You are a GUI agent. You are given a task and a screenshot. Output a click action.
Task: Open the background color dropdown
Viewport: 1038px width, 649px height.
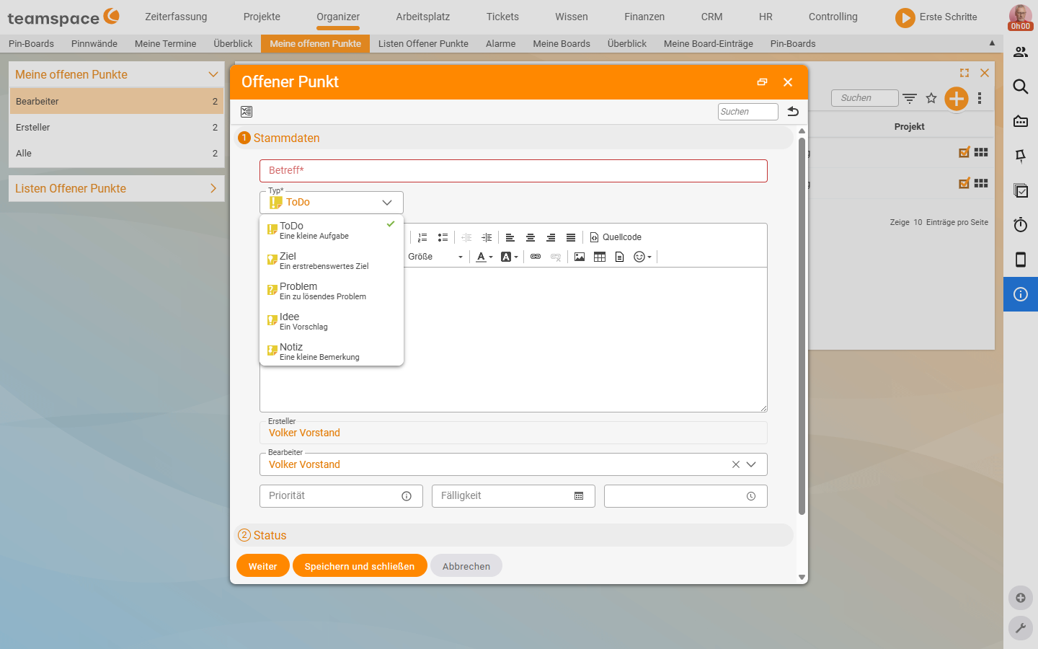510,257
